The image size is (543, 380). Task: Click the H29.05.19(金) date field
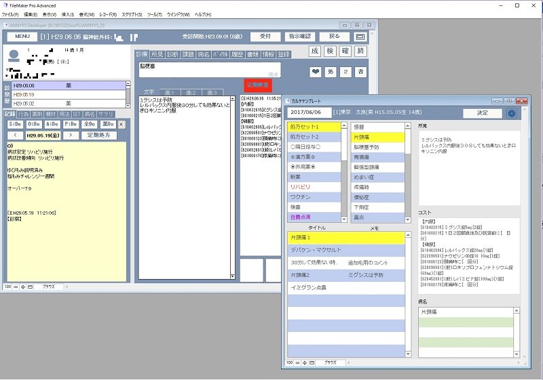[x=43, y=135]
